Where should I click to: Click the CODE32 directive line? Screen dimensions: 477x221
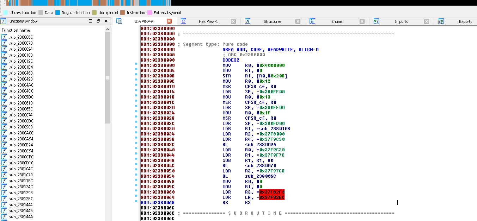click(x=231, y=60)
